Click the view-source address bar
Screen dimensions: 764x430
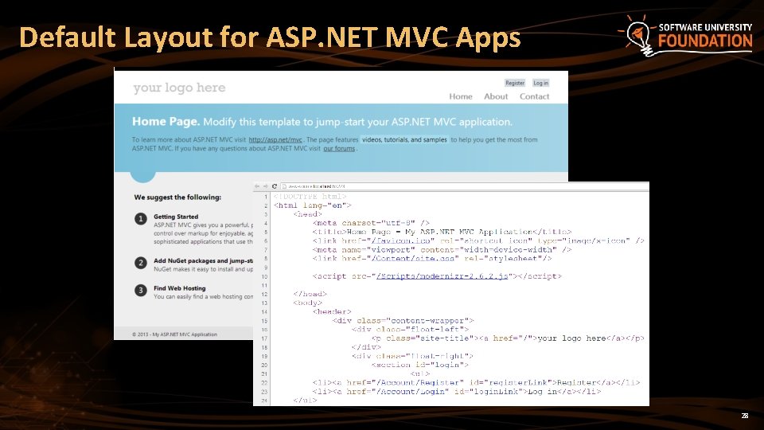[464, 186]
